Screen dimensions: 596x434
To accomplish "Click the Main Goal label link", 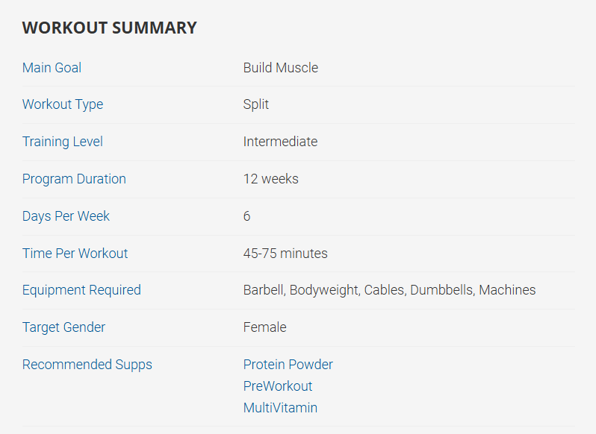I will click(52, 68).
